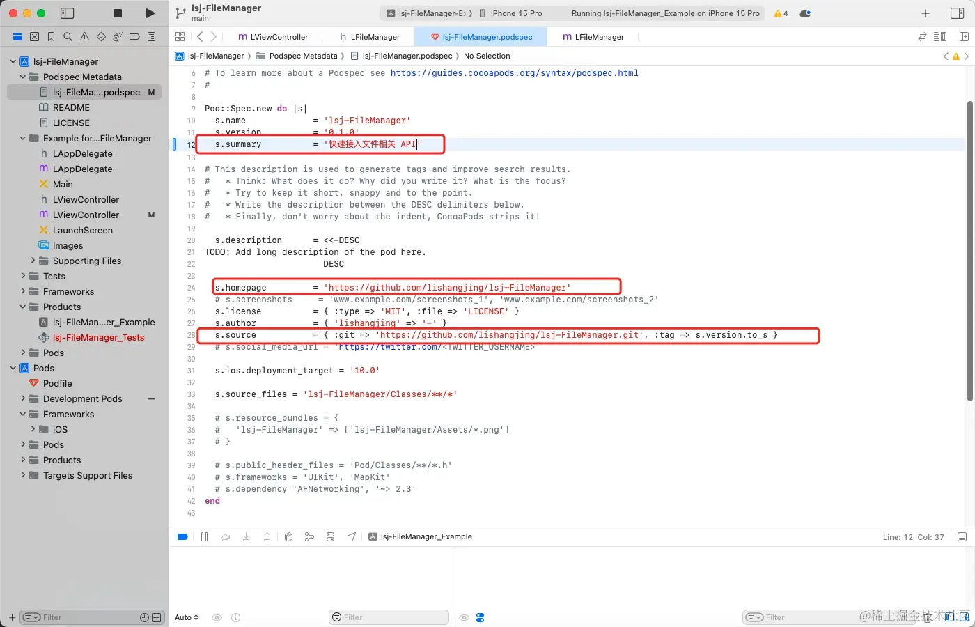This screenshot has width=975, height=627.
Task: Collapse the Example for...FileManager group
Action: point(22,138)
